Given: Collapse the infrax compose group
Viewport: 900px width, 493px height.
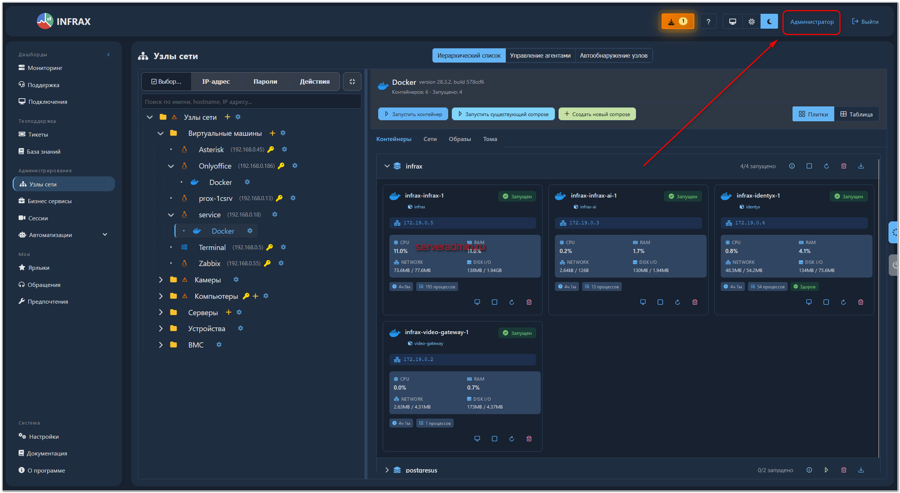Looking at the screenshot, I should 387,166.
